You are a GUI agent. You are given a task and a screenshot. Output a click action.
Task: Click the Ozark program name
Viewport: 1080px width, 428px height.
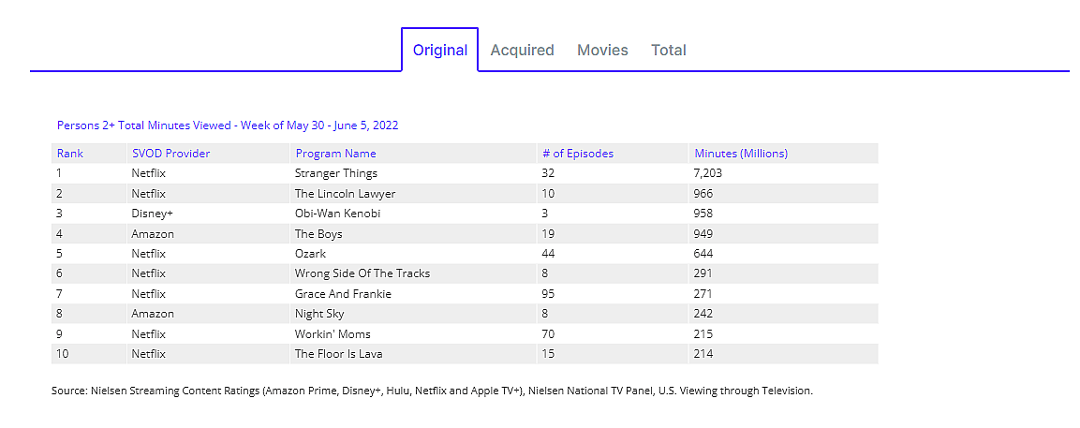pos(310,254)
